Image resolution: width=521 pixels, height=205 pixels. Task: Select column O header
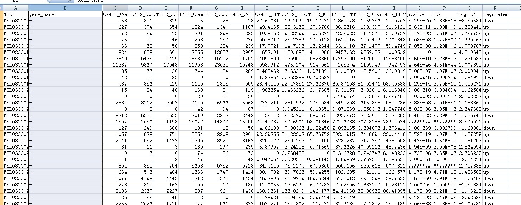pyautogui.click(x=419, y=8)
